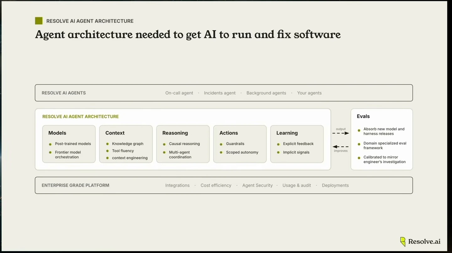Click the 'ENTERPRISE GRADE PLATFORM' label
The width and height of the screenshot is (452, 253).
(75, 185)
